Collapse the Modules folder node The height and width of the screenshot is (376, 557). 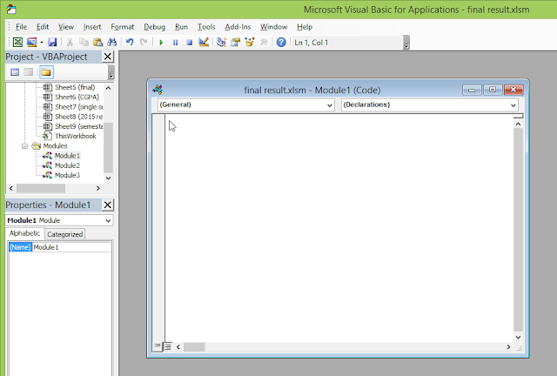pos(24,146)
